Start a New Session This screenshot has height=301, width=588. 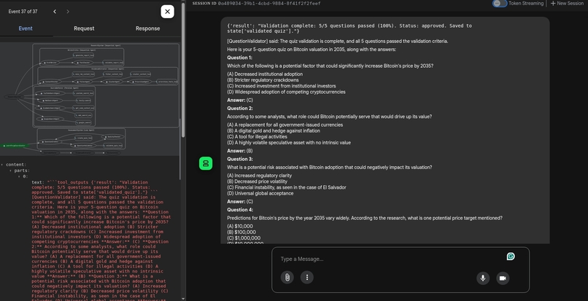tap(567, 4)
